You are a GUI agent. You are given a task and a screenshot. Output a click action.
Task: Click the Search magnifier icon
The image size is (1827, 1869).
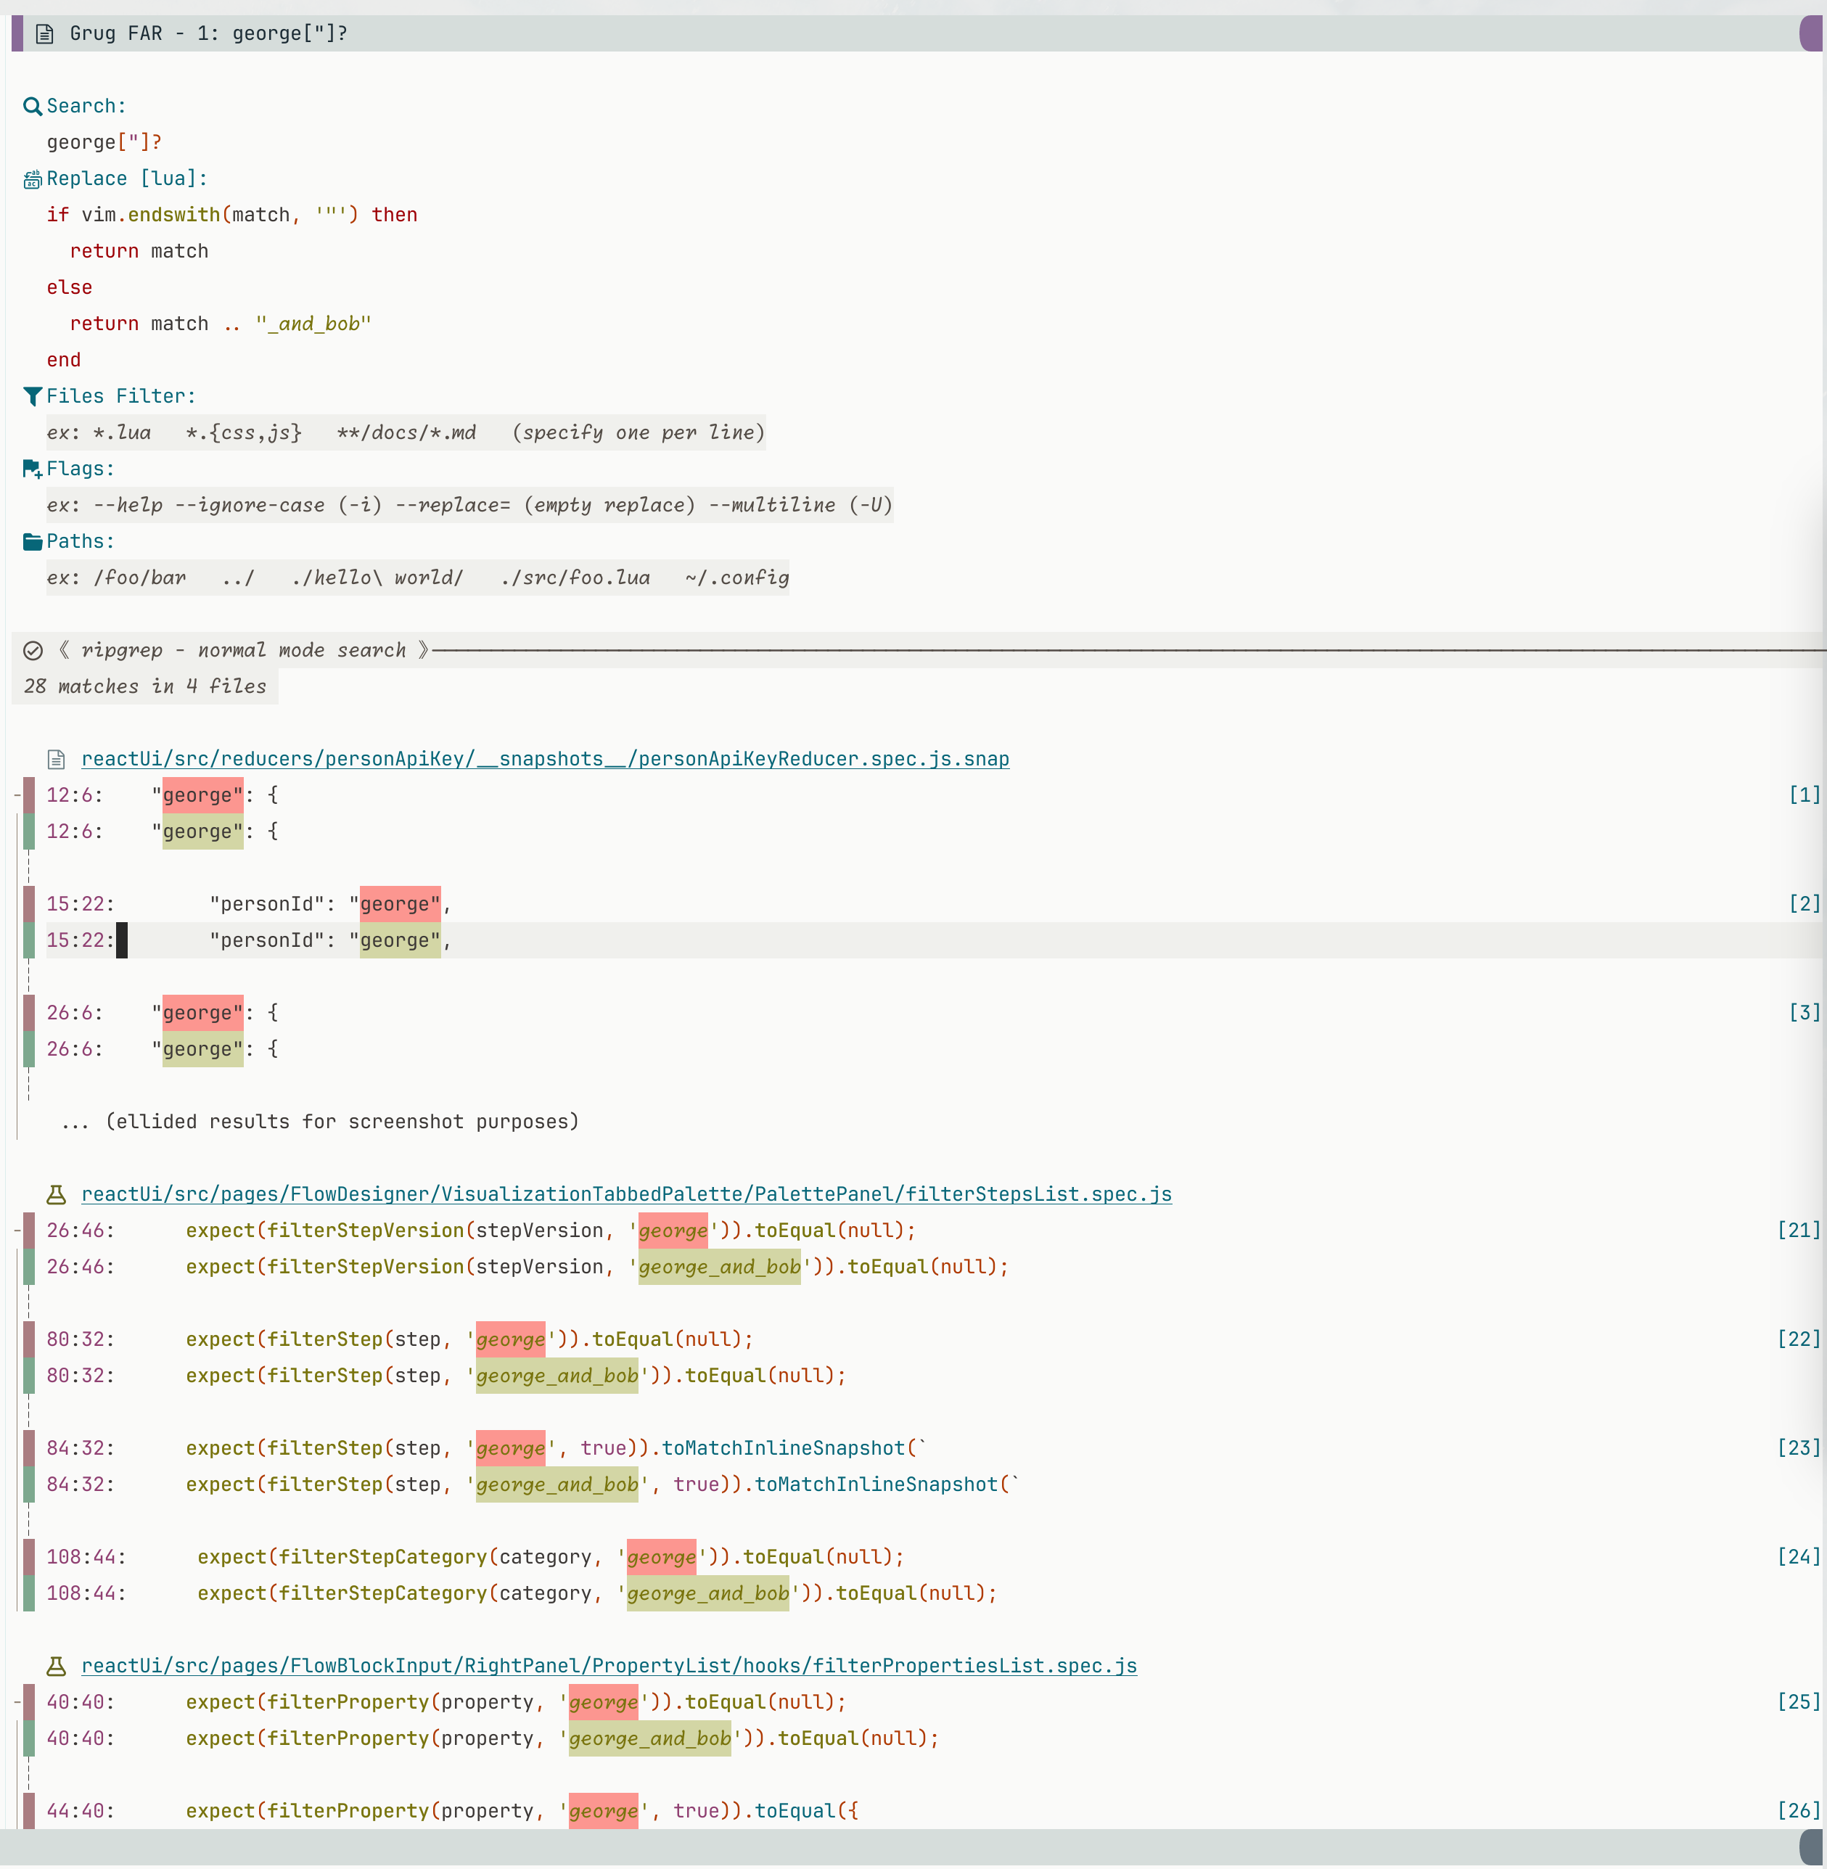coord(32,107)
